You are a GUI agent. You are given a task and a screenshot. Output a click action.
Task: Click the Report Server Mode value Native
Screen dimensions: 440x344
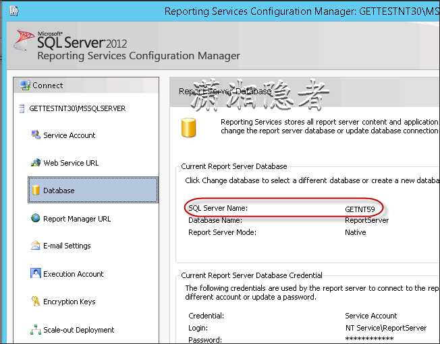click(356, 232)
